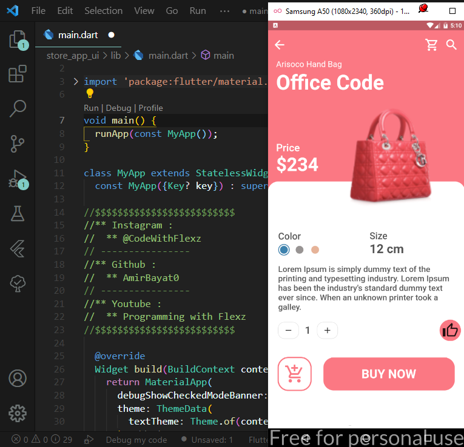464x447 pixels.
Task: Tap the back arrow in the app
Action: [x=280, y=45]
